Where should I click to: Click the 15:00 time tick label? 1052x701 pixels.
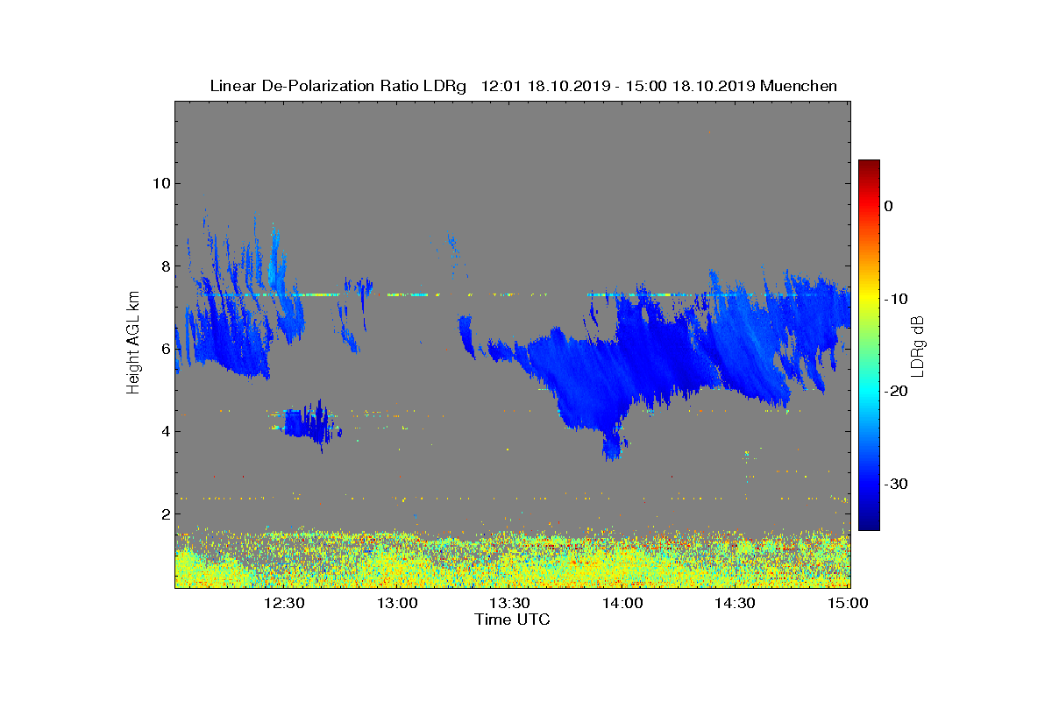(x=848, y=603)
